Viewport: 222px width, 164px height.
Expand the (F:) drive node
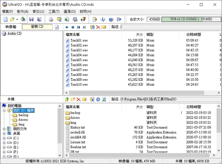click(x=4, y=152)
